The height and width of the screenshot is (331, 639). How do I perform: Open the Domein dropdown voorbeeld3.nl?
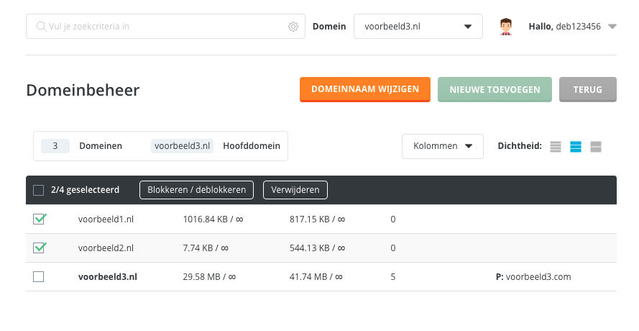418,27
